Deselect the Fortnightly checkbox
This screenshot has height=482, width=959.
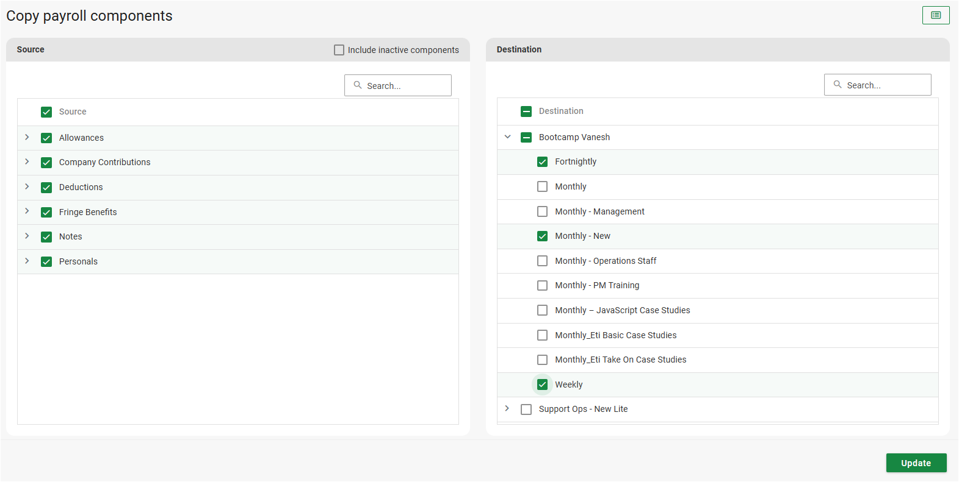(542, 161)
